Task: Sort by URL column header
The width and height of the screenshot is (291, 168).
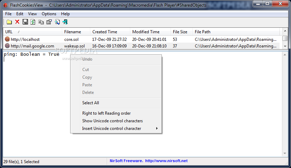Action: point(33,32)
